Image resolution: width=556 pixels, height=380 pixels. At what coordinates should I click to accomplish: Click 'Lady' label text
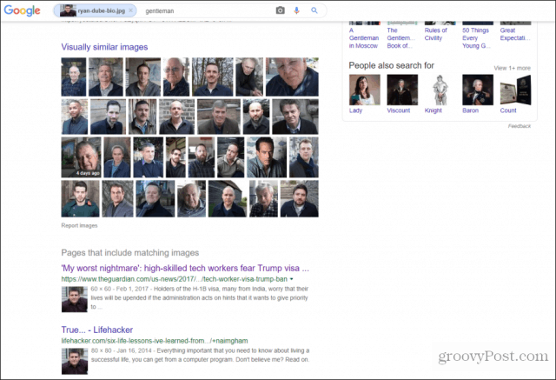click(355, 110)
